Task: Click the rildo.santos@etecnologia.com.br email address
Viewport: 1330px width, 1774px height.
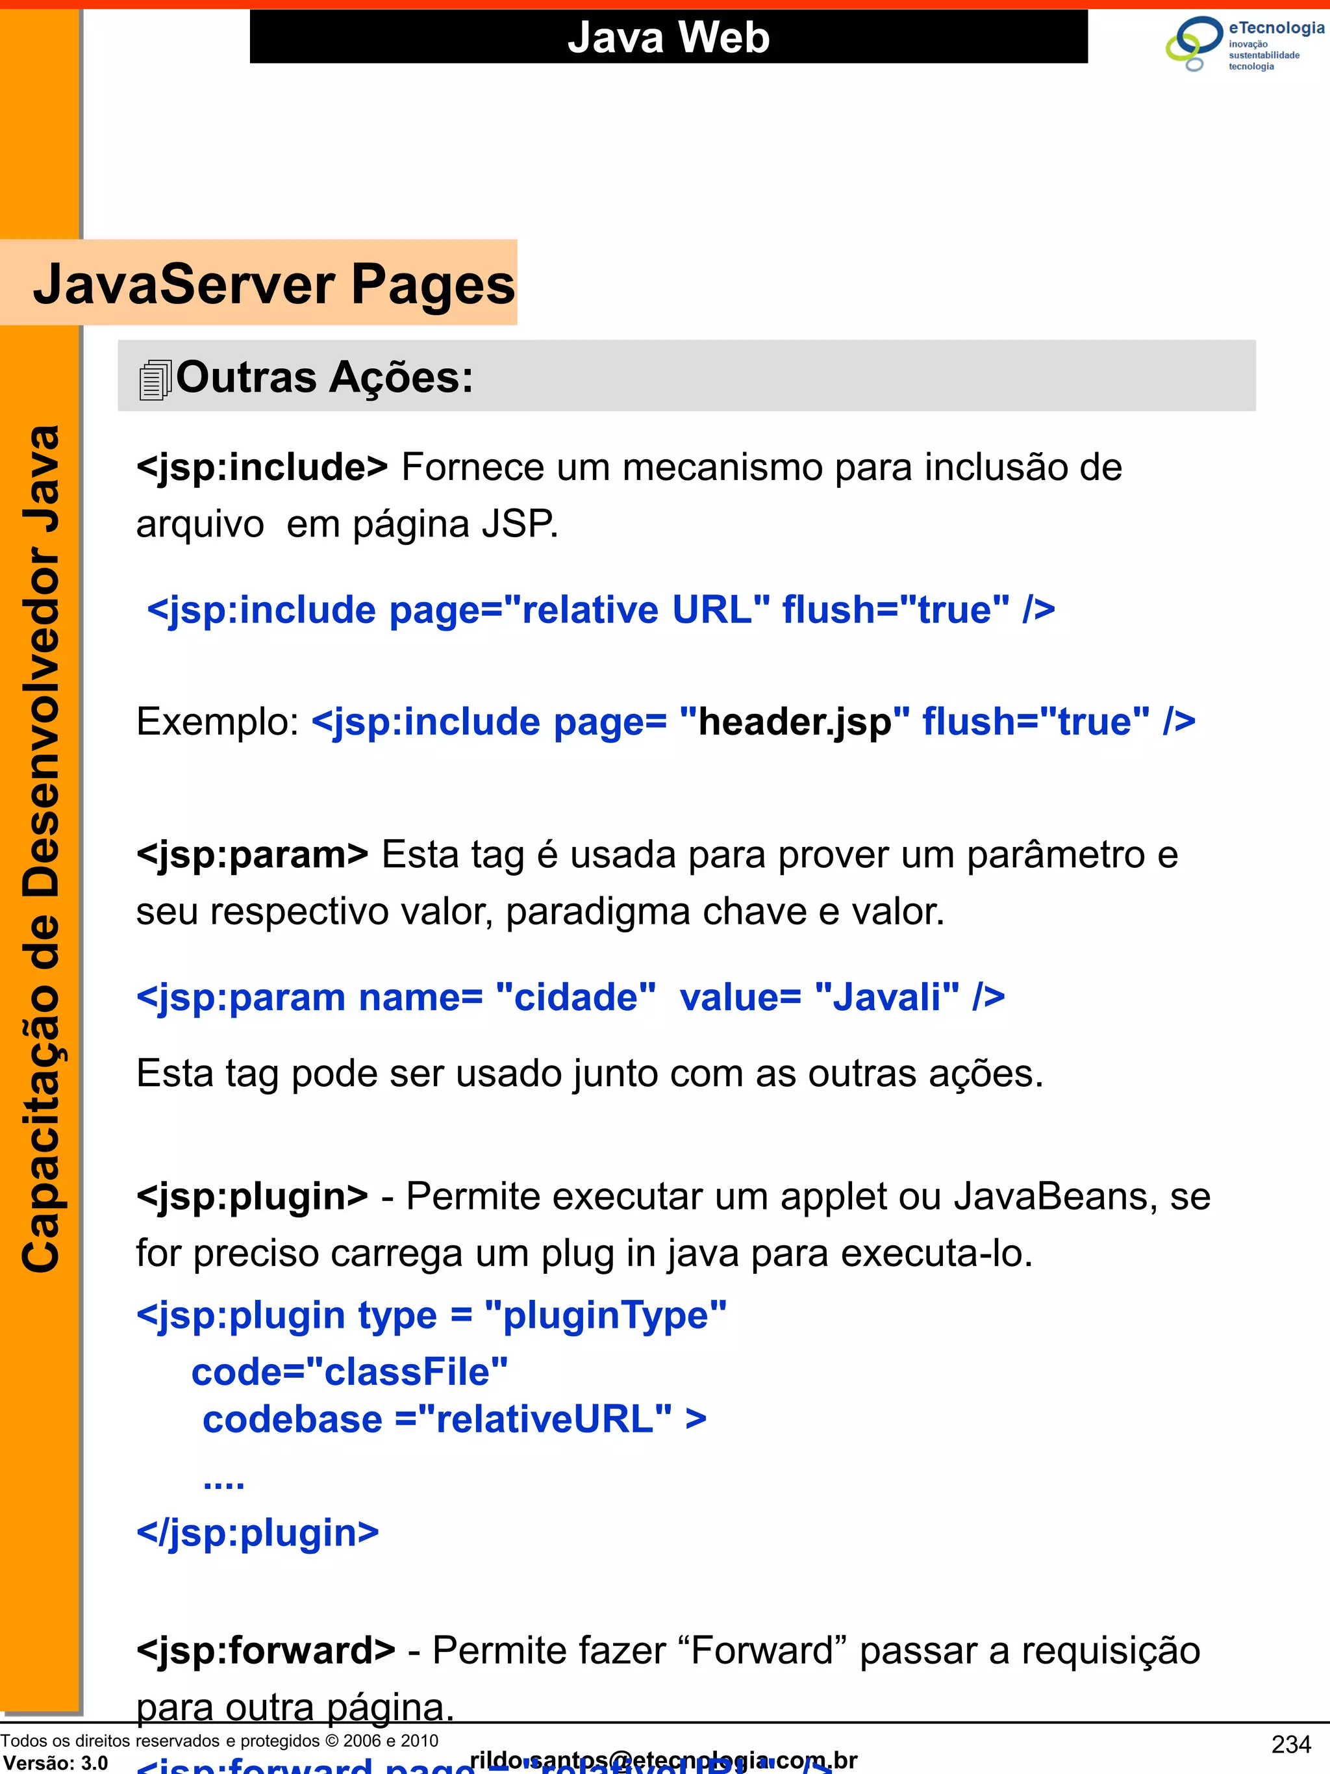Action: (663, 1760)
